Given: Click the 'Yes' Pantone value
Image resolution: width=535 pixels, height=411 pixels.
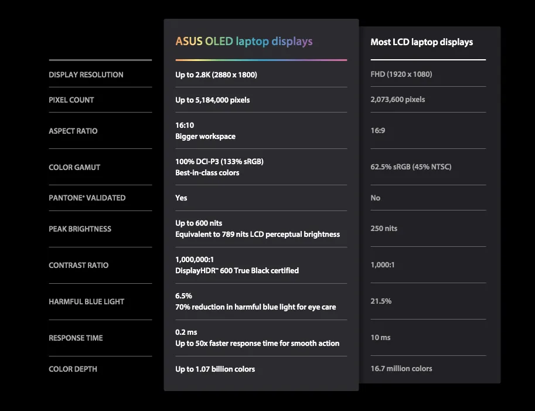Looking at the screenshot, I should coord(181,198).
